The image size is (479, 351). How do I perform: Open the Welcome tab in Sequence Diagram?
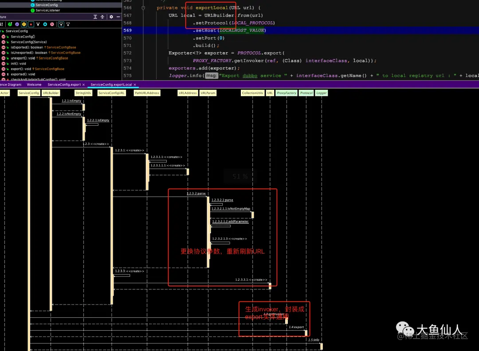coord(34,85)
